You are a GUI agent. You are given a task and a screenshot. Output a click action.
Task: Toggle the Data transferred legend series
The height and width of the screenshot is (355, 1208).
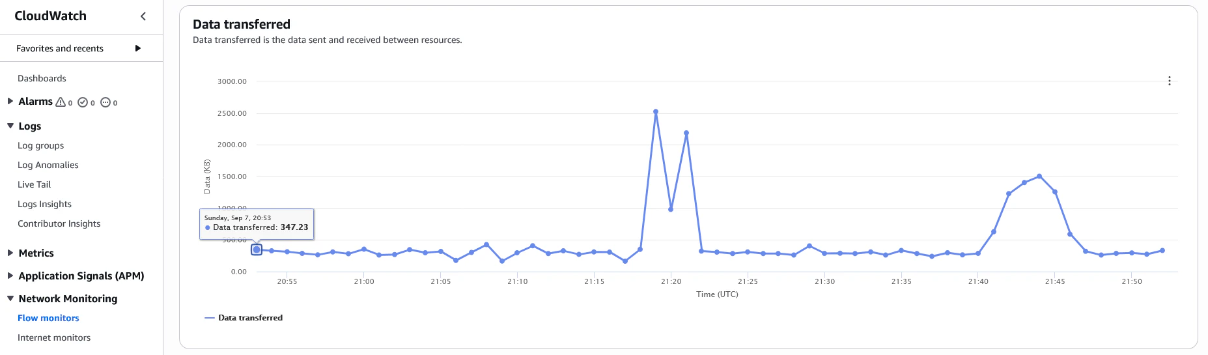click(244, 318)
